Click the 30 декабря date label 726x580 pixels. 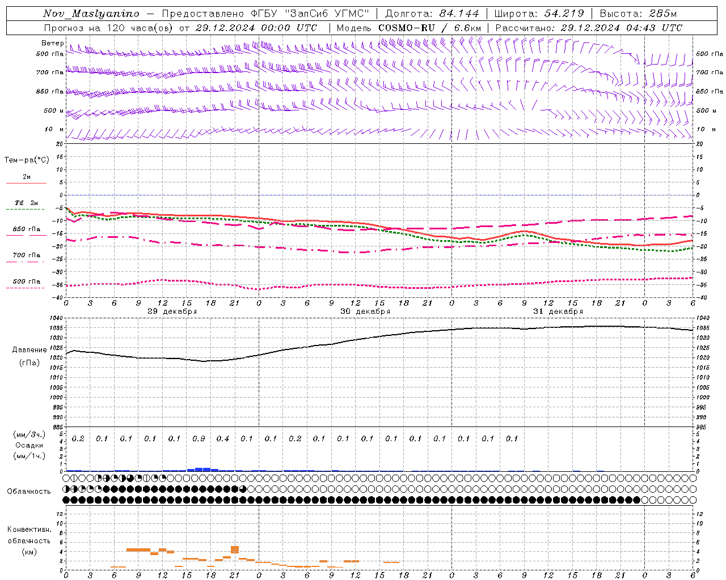click(x=365, y=312)
